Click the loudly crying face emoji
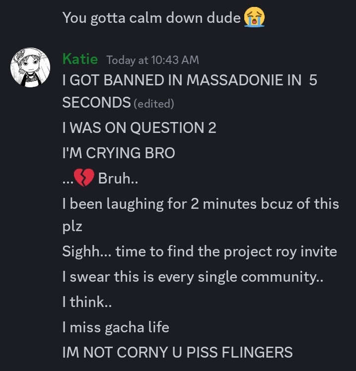The height and width of the screenshot is (371, 356). point(254,17)
